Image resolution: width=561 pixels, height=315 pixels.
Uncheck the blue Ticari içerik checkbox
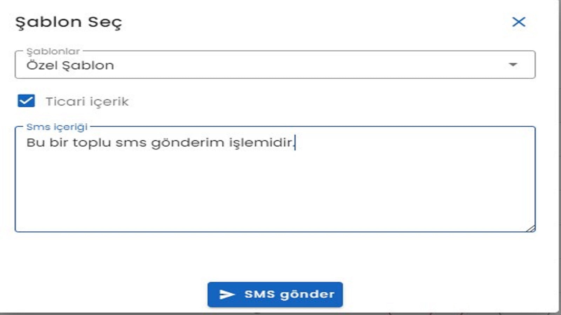26,101
